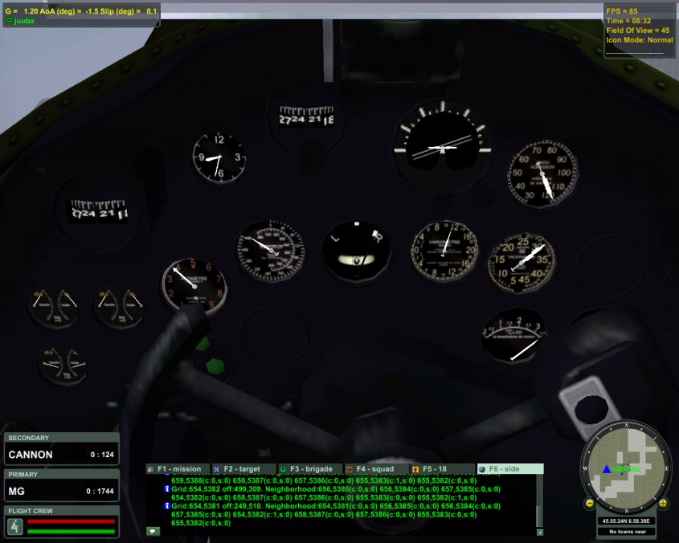Click the MG ammo count 0 : 1744

(x=100, y=492)
